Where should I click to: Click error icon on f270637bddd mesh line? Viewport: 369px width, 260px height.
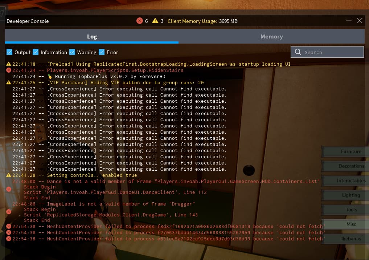tap(9, 232)
